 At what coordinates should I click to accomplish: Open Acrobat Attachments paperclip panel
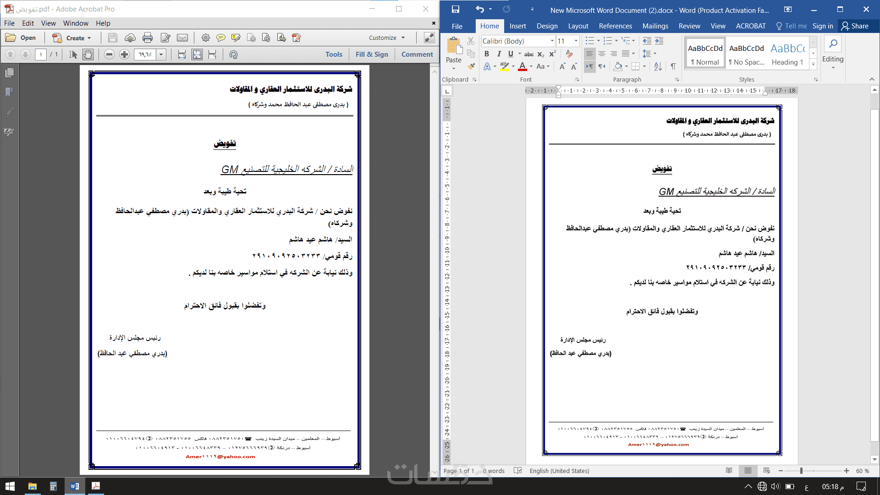point(9,112)
